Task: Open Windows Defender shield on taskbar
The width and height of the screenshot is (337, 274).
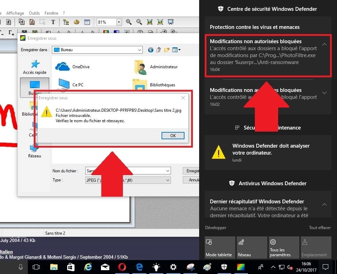Action: 224,267
